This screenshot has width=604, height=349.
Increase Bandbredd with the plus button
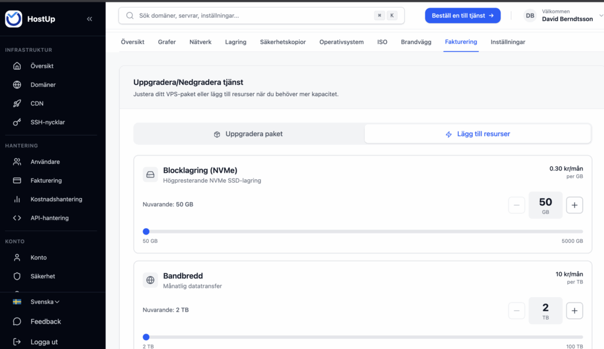pos(575,311)
